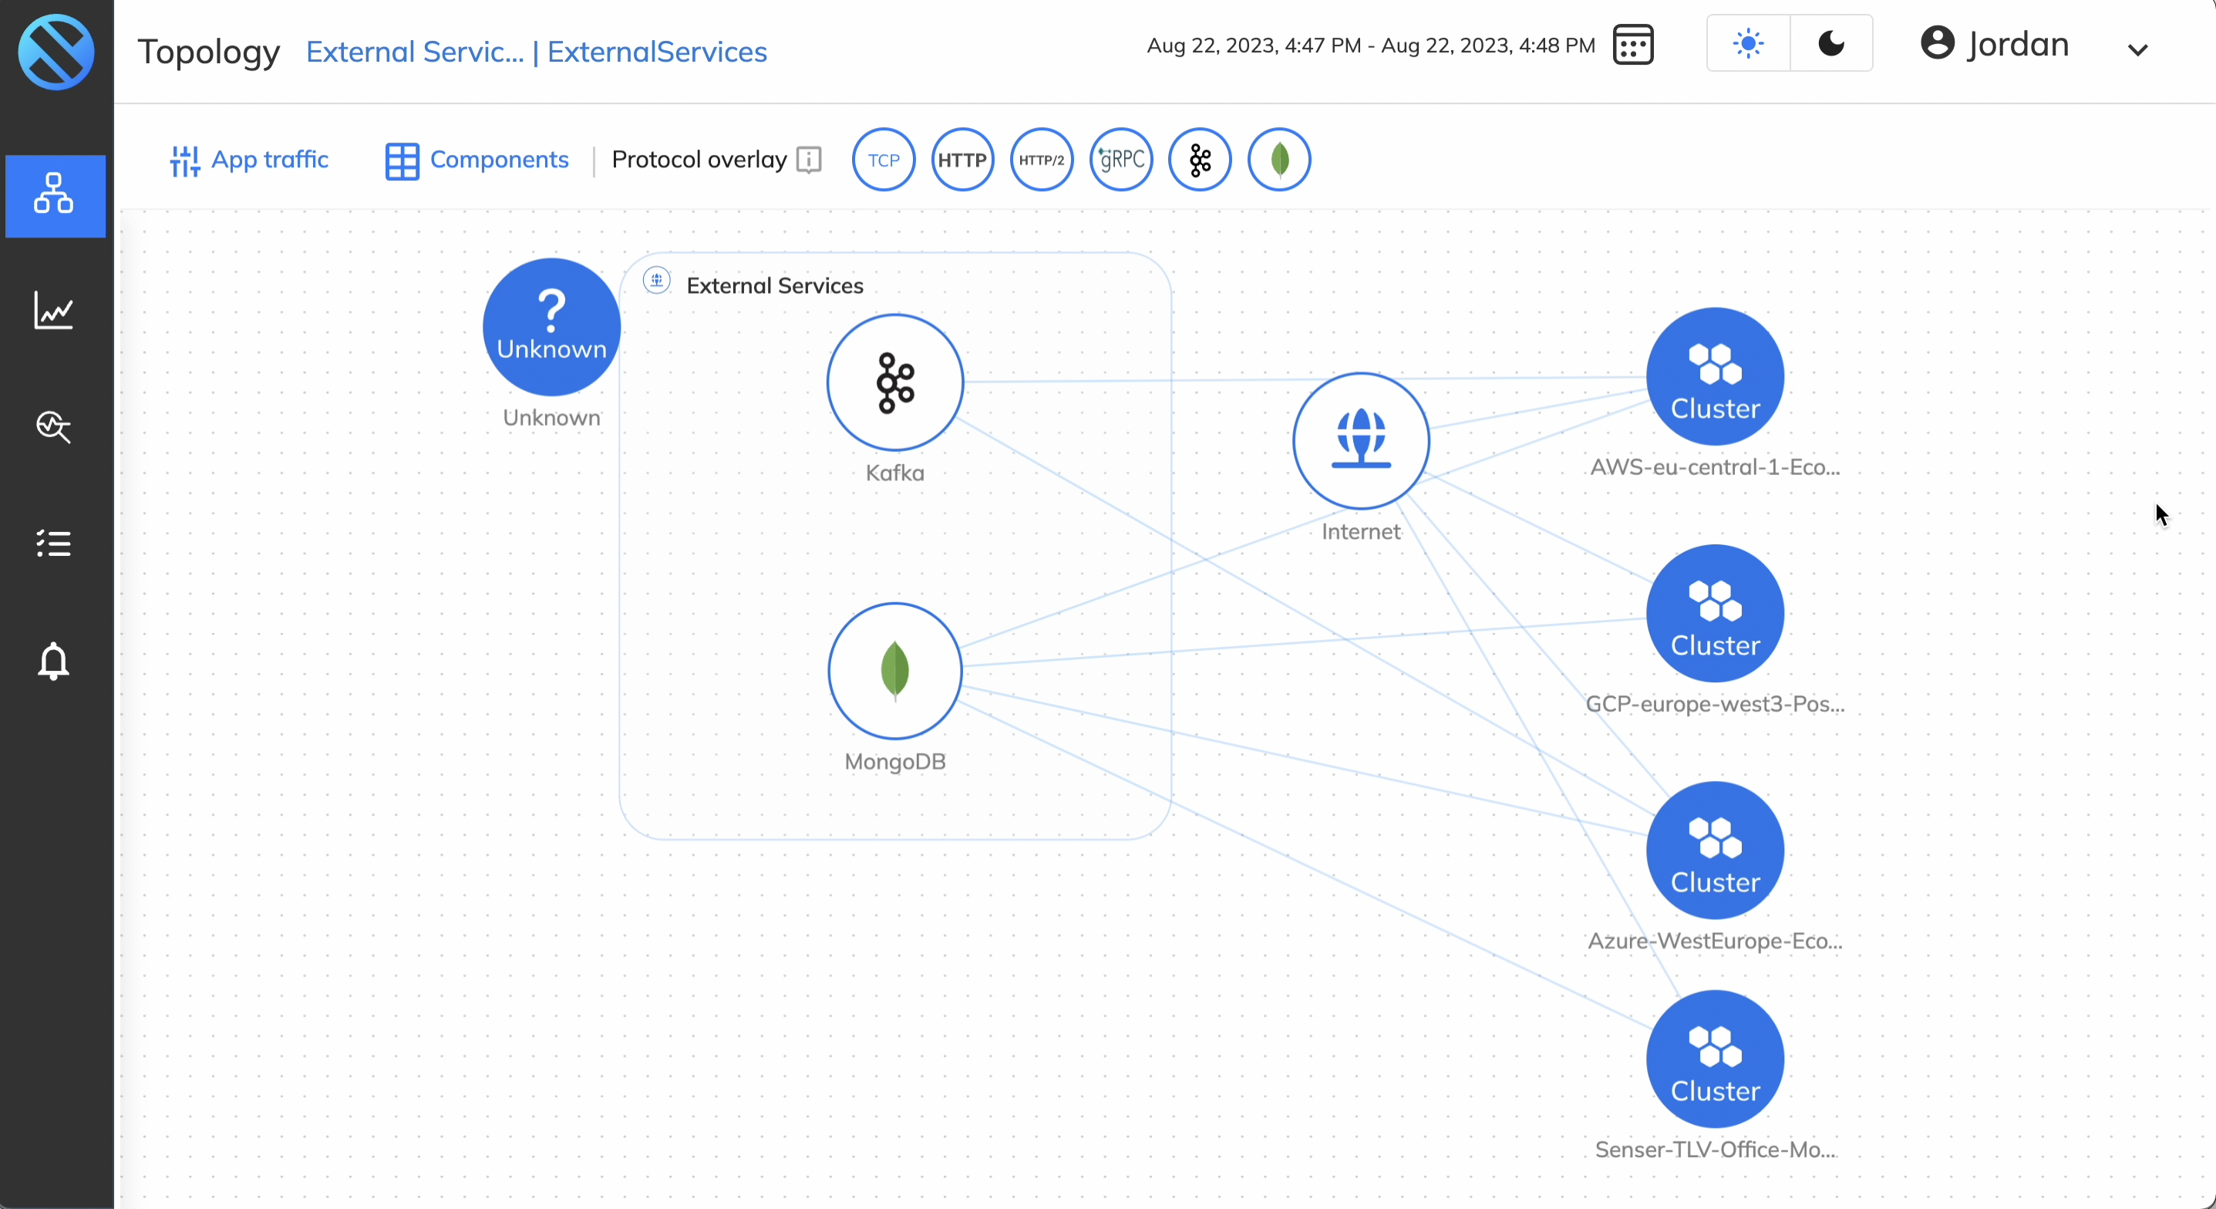This screenshot has height=1209, width=2216.
Task: Click the External Services breadcrumb link
Action: tap(415, 52)
